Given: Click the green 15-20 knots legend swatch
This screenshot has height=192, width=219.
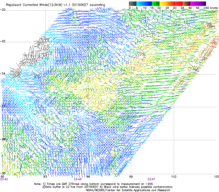Looking at the screenshot, I should tap(156, 4).
